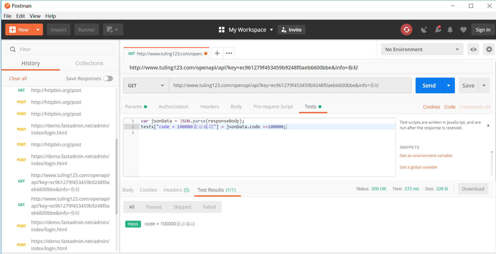Image resolution: width=496 pixels, height=254 pixels.
Task: Filter test results by Failed
Action: (209, 207)
